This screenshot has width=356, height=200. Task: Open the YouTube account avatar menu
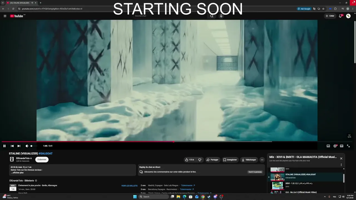click(348, 16)
